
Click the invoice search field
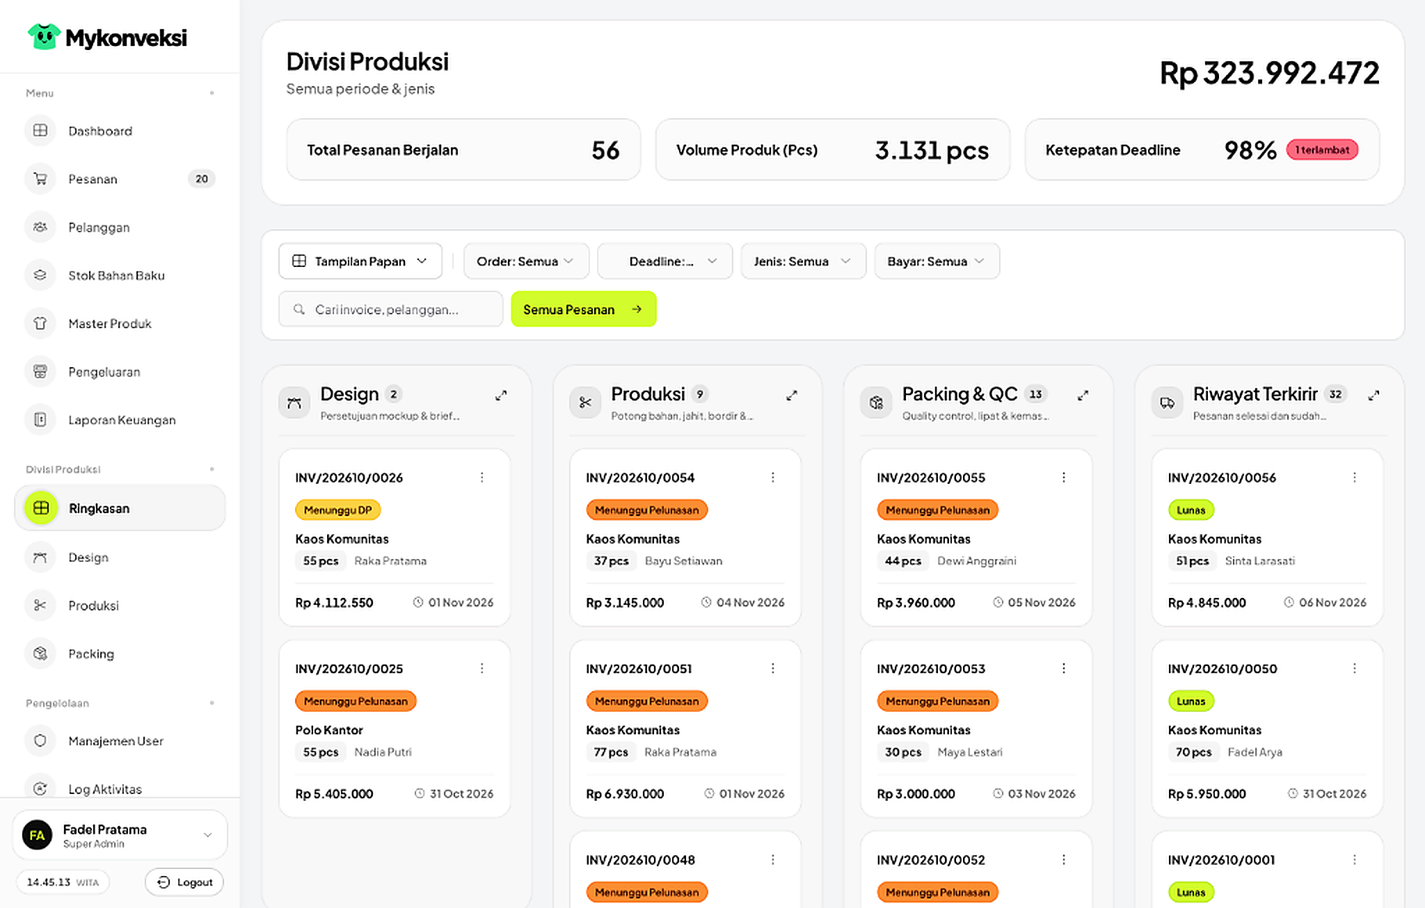point(390,309)
